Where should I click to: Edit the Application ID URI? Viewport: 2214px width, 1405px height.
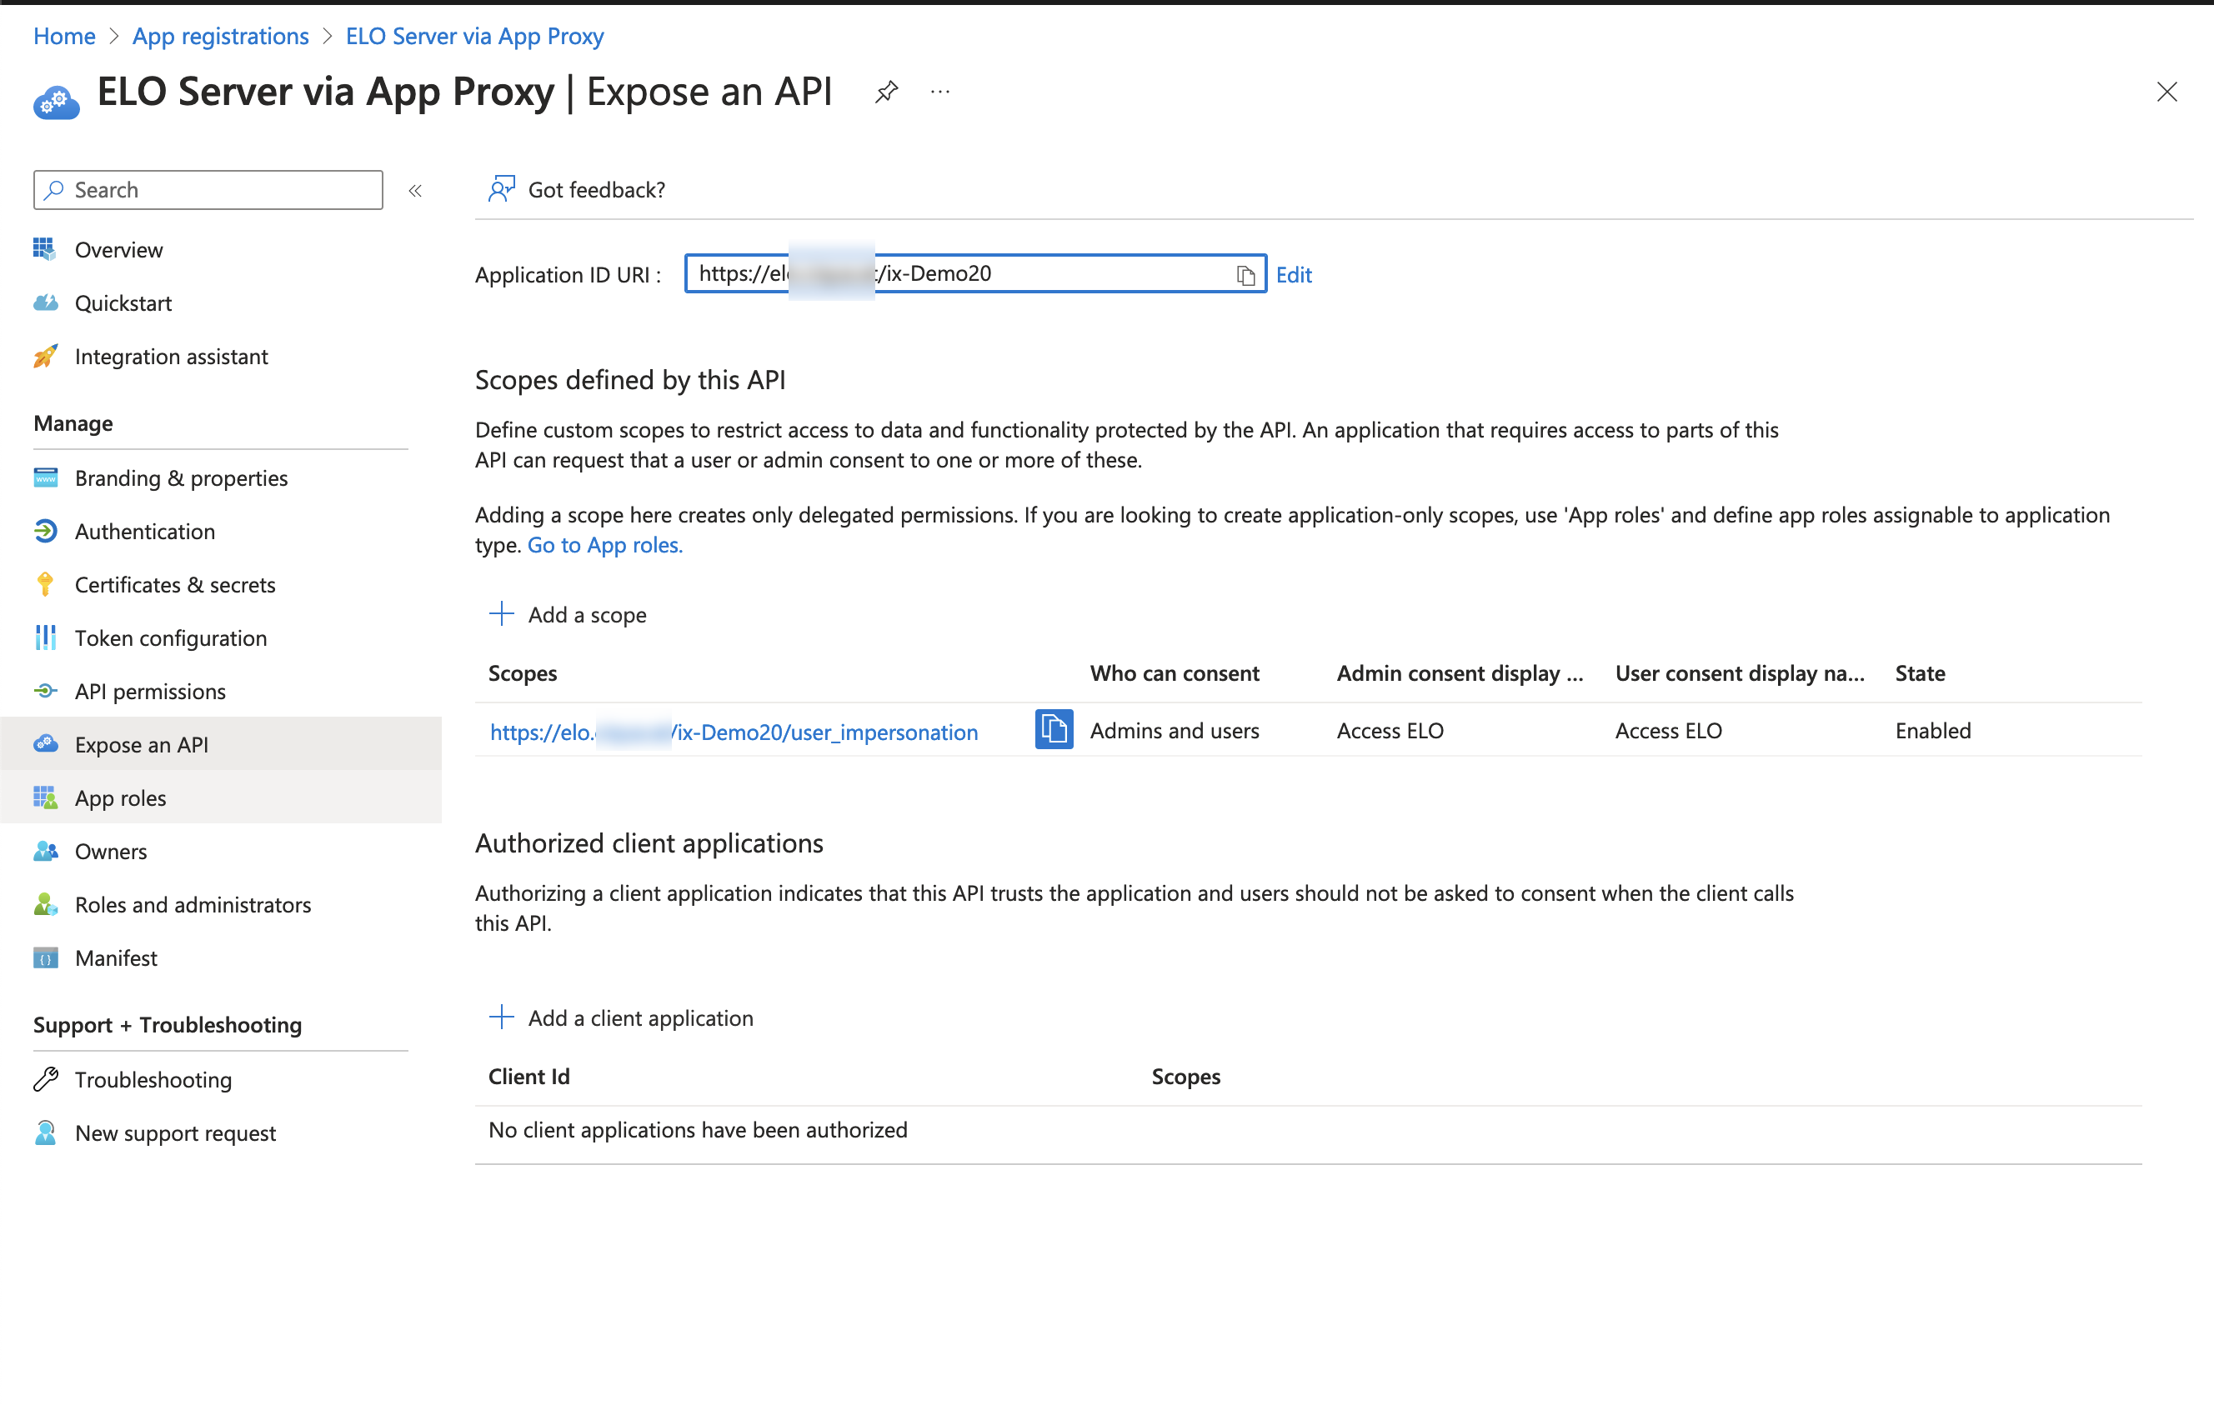[x=1293, y=275]
